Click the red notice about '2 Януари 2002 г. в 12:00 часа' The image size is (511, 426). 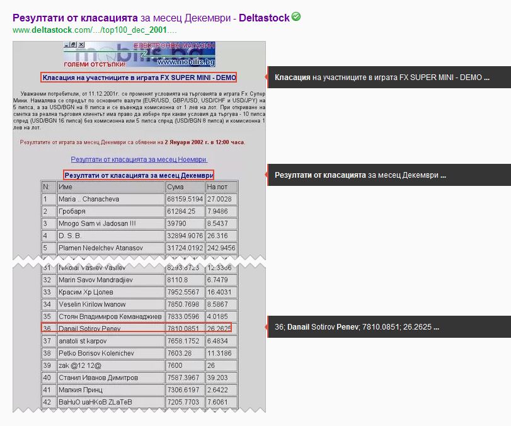tap(132, 142)
